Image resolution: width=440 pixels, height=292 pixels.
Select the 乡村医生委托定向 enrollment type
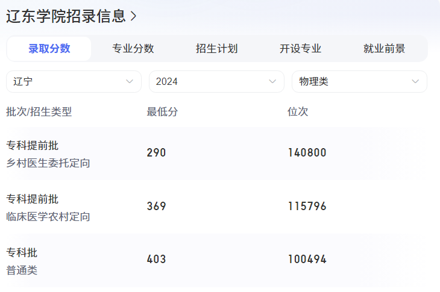point(48,163)
